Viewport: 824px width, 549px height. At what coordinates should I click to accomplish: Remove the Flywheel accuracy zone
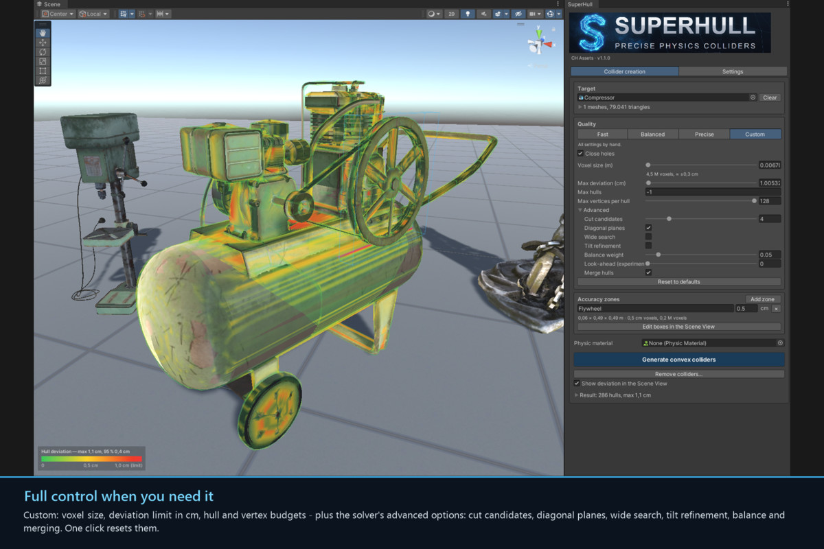[776, 309]
